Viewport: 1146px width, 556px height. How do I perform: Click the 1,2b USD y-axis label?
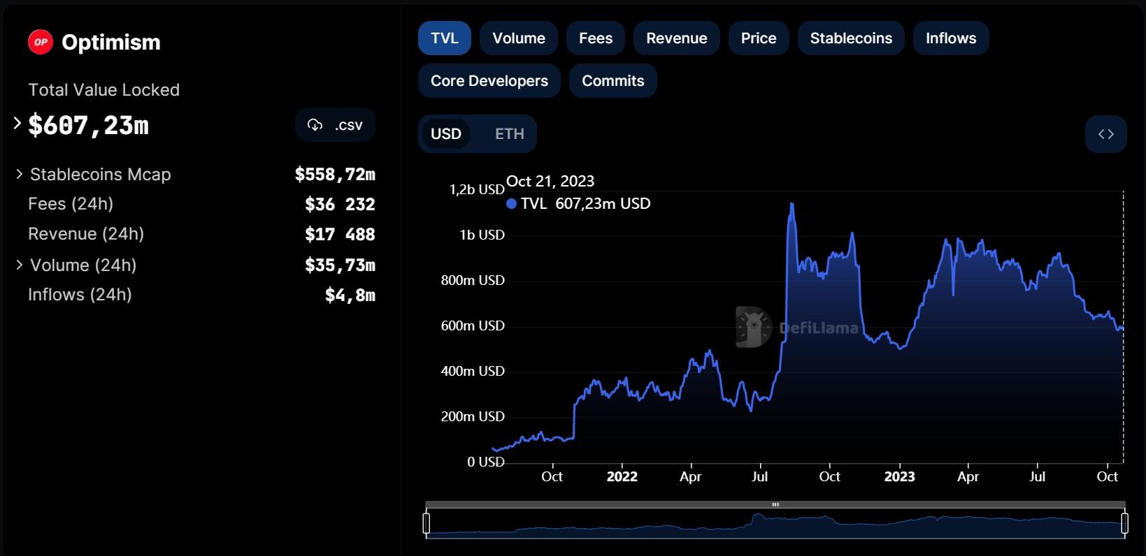pyautogui.click(x=477, y=189)
